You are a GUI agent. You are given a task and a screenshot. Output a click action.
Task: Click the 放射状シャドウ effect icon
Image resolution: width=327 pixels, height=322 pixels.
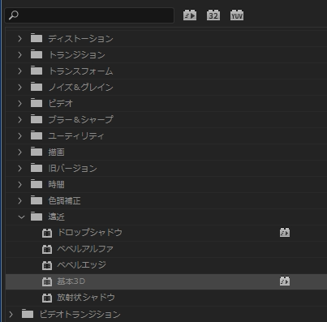47,298
